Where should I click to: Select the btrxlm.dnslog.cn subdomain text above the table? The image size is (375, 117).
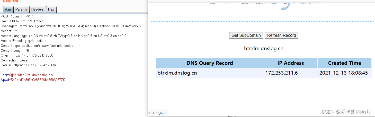[x=264, y=48]
